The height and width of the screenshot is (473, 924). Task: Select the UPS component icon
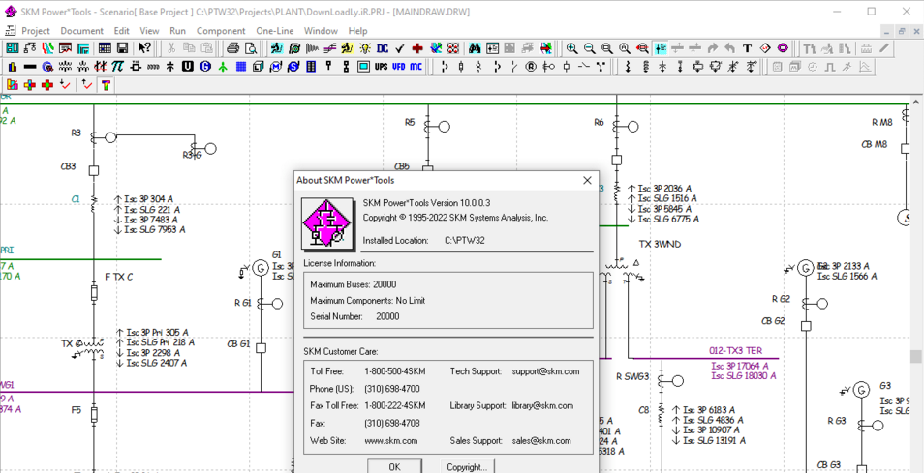382,67
